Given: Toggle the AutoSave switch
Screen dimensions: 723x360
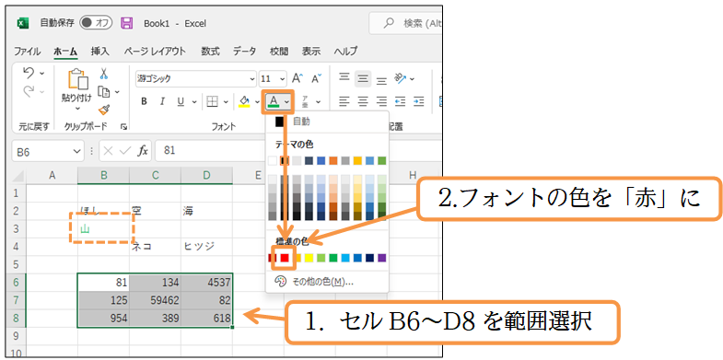Looking at the screenshot, I should (96, 23).
